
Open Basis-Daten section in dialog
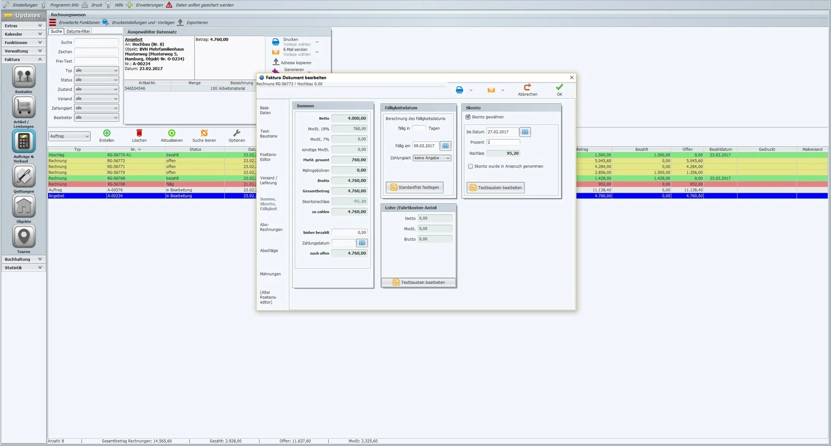click(x=265, y=110)
